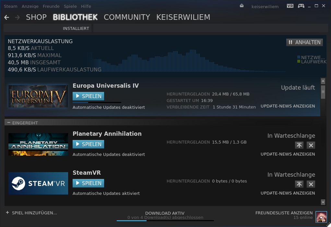This screenshot has height=227, width=331.
Task: Maximize the Steam window
Action: 316,6
